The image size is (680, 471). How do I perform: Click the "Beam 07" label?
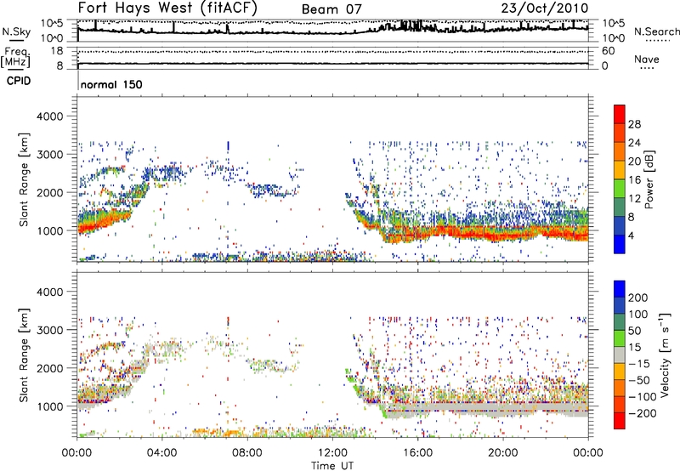(x=331, y=9)
